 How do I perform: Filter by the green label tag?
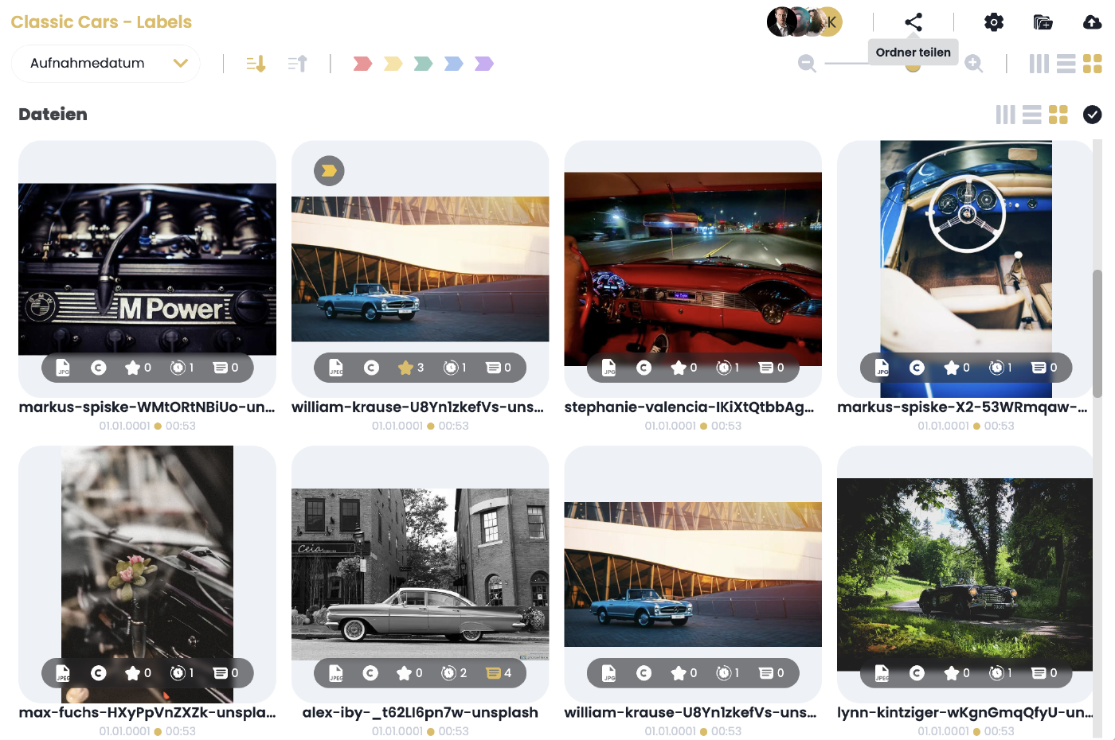coord(423,64)
